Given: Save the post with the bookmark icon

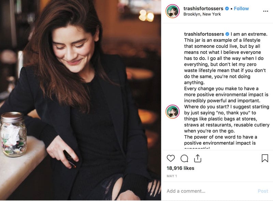Looking at the screenshot, I should point(265,158).
